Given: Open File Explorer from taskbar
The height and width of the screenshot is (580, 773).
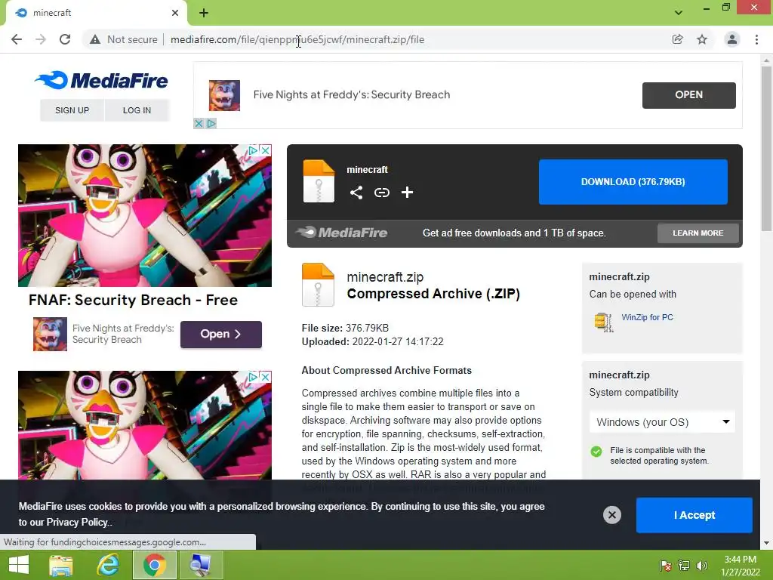Looking at the screenshot, I should point(61,565).
